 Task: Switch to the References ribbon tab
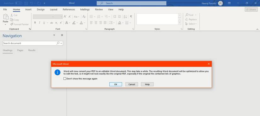69,9
